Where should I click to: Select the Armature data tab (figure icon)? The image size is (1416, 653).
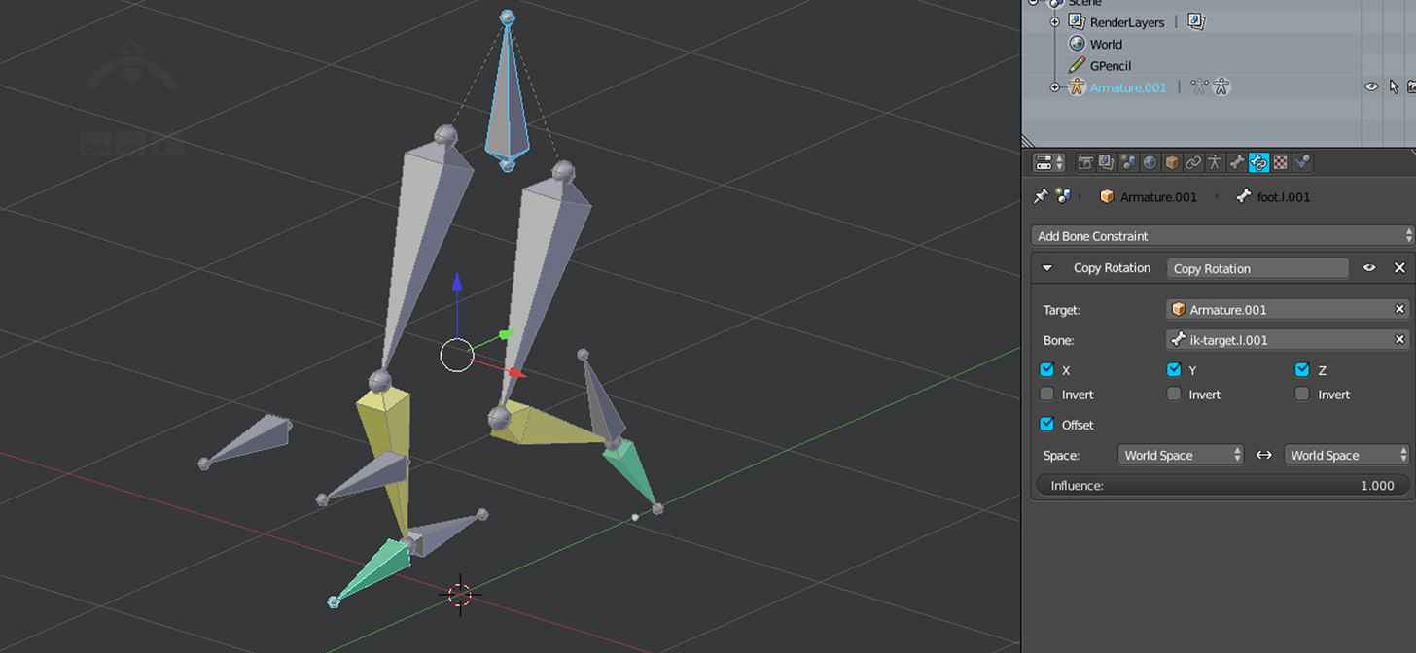(1216, 162)
